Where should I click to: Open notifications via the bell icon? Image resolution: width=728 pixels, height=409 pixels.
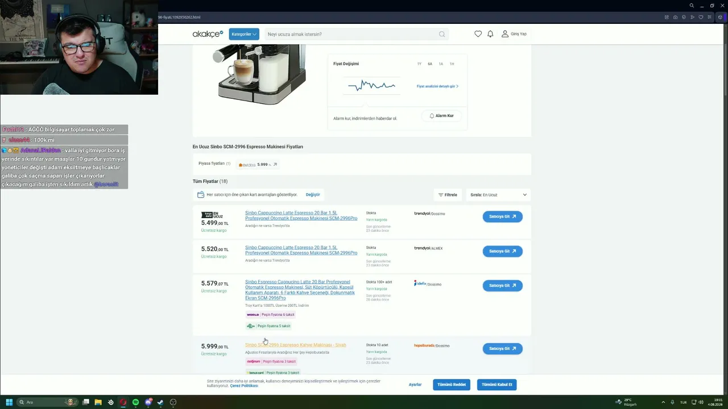pos(490,34)
